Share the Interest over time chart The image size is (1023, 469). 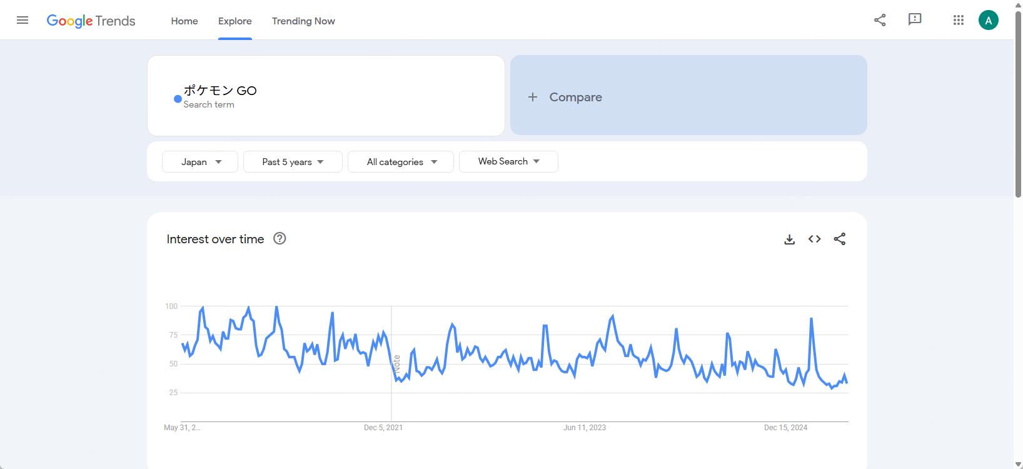(840, 239)
